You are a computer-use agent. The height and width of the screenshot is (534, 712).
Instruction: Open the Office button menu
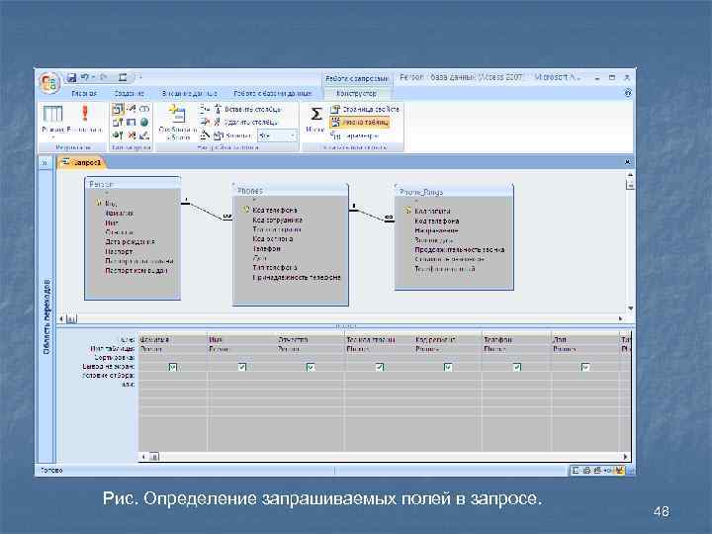pyautogui.click(x=49, y=83)
